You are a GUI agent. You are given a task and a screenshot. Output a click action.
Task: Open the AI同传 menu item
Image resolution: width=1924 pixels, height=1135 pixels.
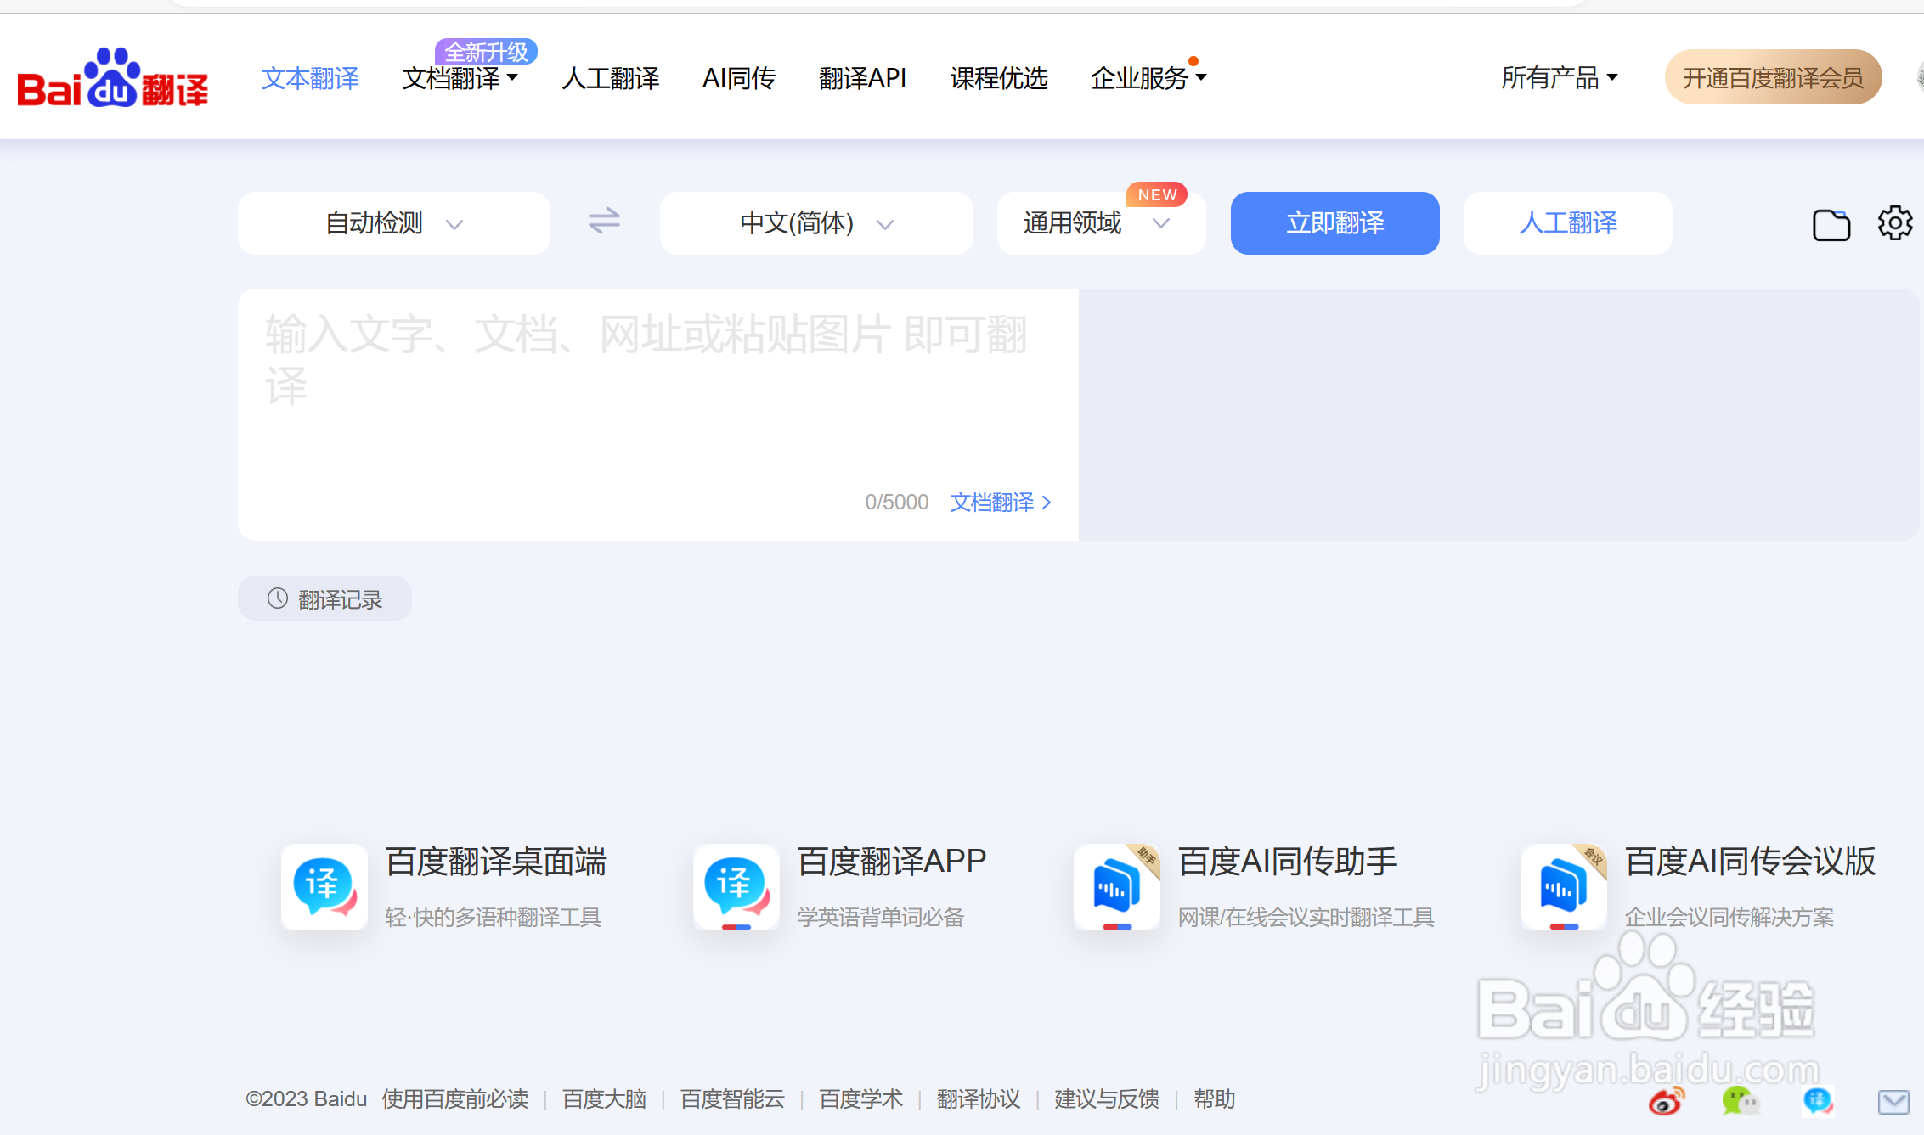click(738, 78)
